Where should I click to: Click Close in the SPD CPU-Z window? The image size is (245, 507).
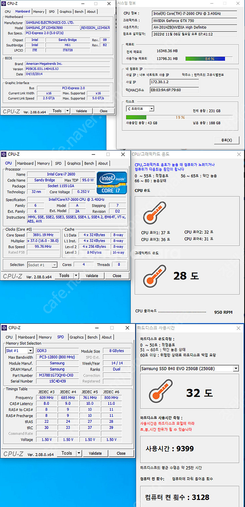pyautogui.click(x=121, y=453)
